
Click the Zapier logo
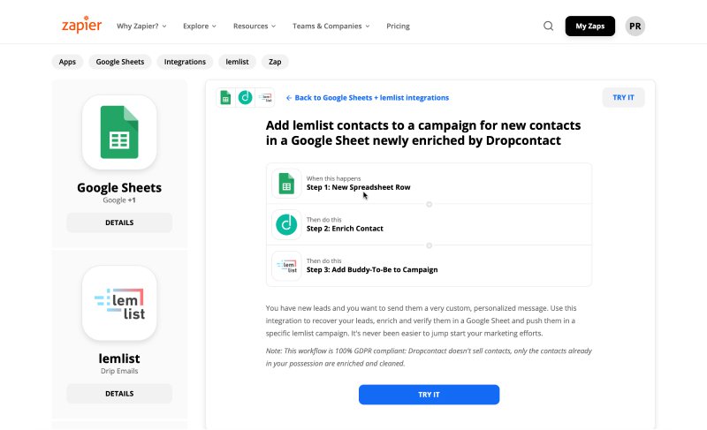81,25
